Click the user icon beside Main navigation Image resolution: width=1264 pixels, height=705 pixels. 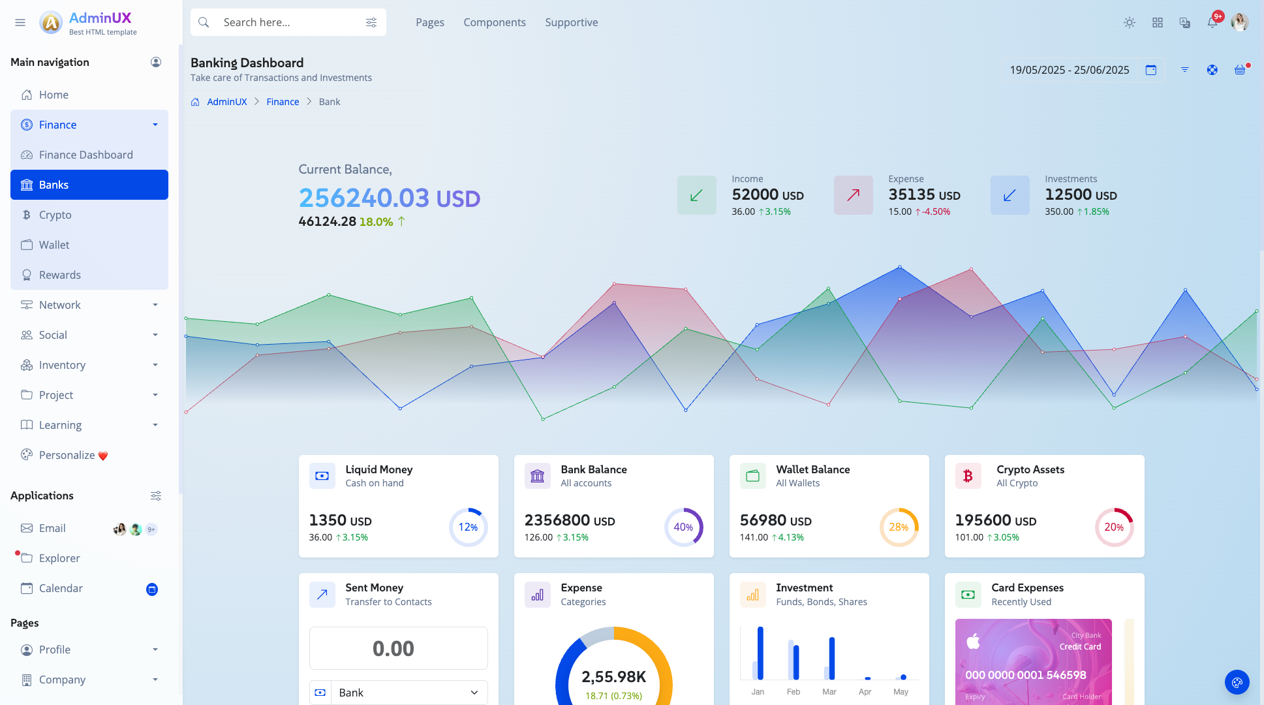[x=156, y=62]
